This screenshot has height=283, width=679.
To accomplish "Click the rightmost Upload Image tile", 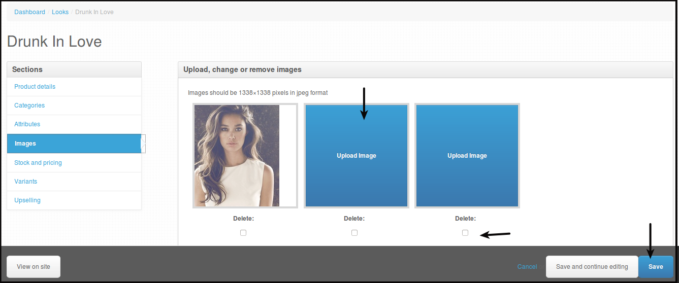I will (x=467, y=156).
